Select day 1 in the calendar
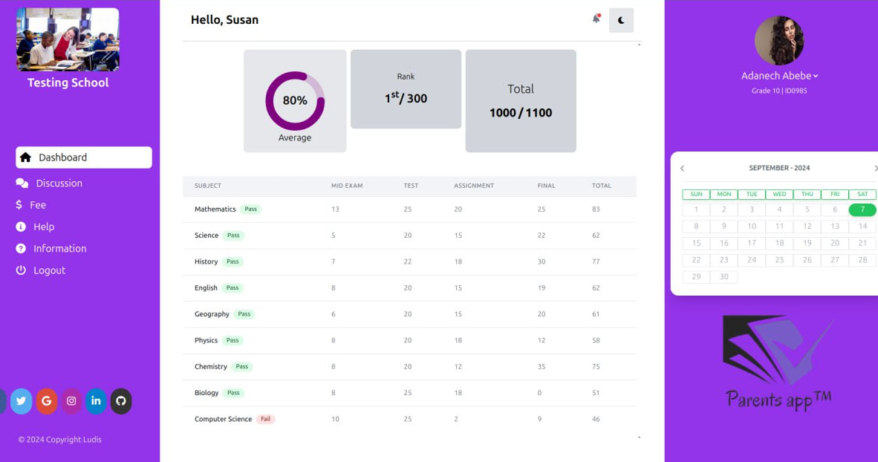Screen dimensions: 878x462 (696, 209)
